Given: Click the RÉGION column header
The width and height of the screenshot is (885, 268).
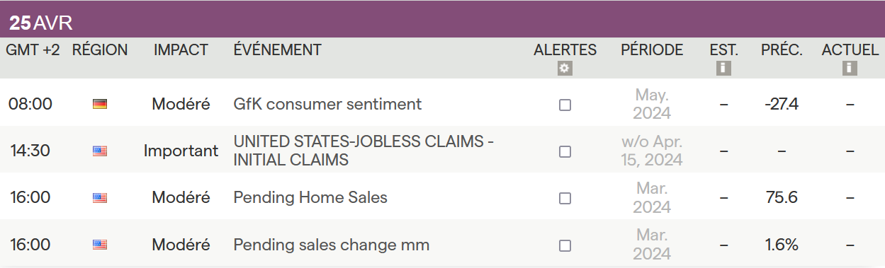Looking at the screenshot, I should click(100, 50).
